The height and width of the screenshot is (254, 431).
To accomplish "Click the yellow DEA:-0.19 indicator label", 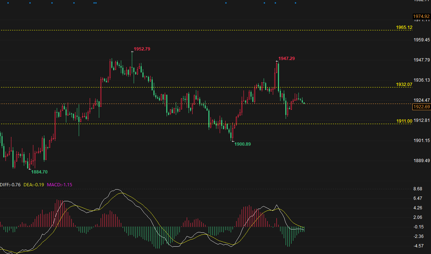I will 34,185.
